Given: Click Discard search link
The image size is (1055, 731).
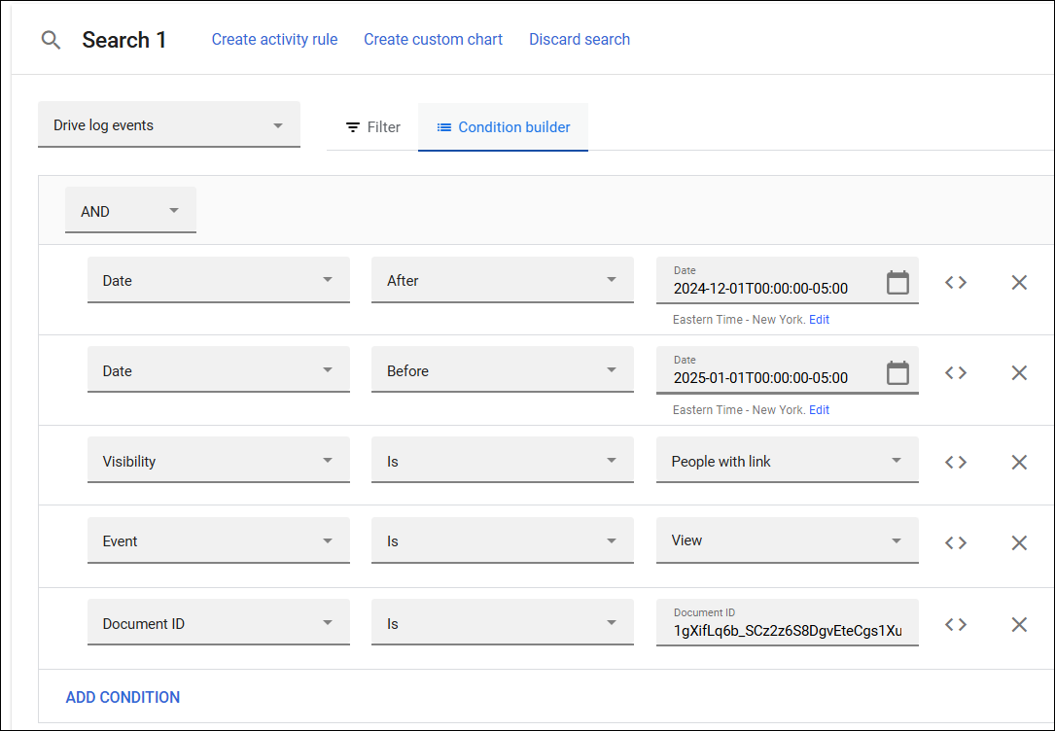Looking at the screenshot, I should [x=579, y=40].
